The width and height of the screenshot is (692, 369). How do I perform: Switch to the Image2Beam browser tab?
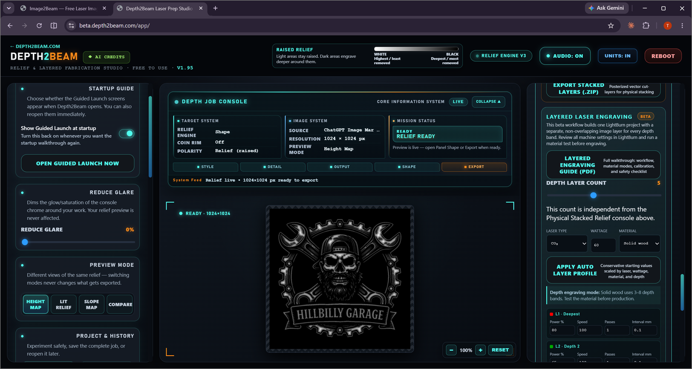pyautogui.click(x=63, y=8)
